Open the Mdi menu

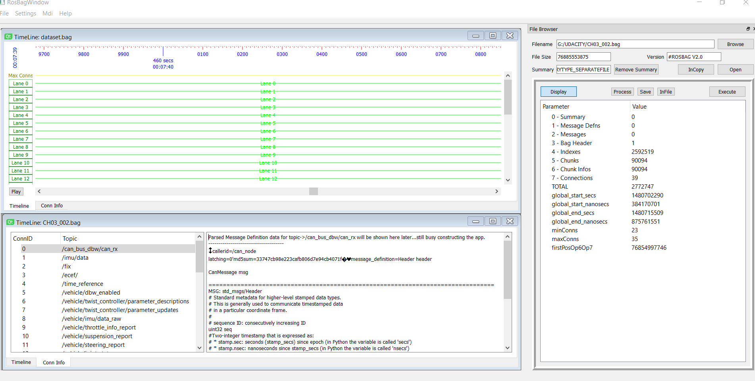tap(48, 13)
